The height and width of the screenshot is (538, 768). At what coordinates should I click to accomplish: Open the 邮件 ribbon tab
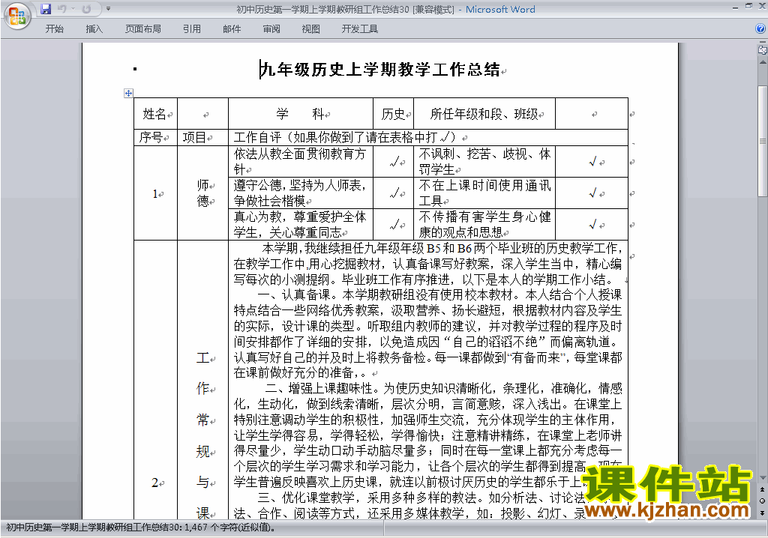232,29
